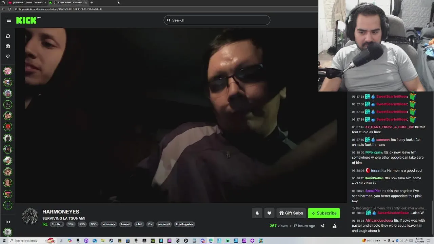Click the share icon beside 17 hours ago
The width and height of the screenshot is (434, 244).
(322, 226)
